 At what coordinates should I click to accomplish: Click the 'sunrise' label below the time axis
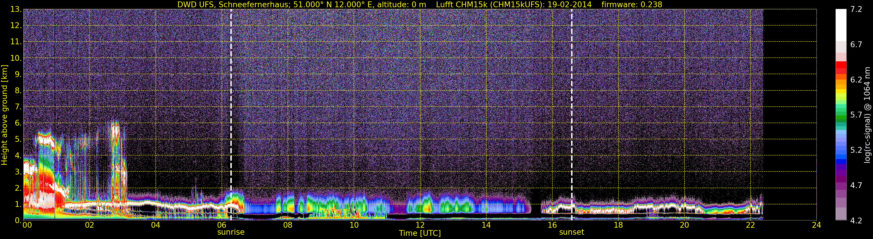(231, 232)
